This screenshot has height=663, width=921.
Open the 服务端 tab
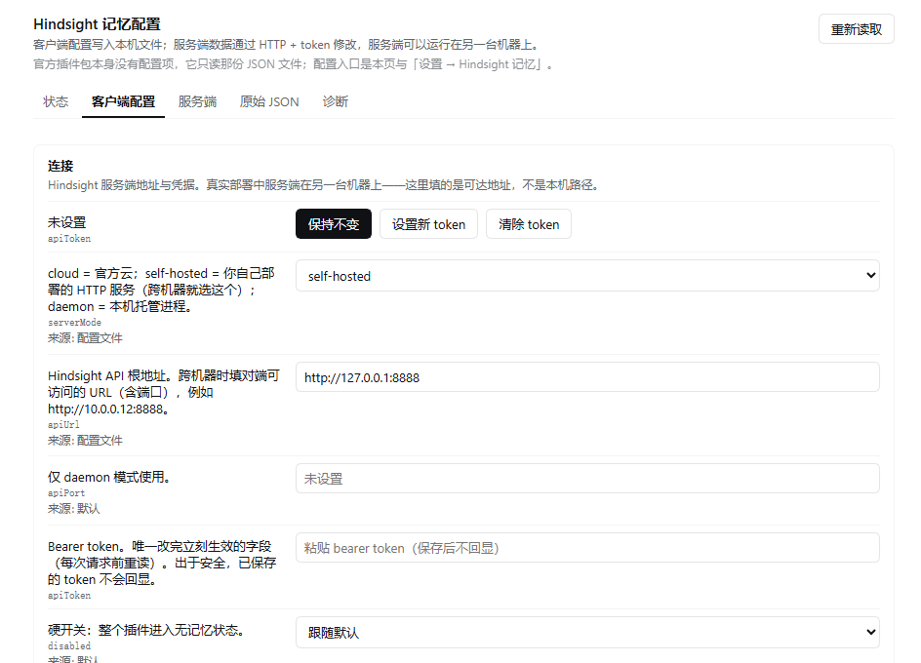197,101
